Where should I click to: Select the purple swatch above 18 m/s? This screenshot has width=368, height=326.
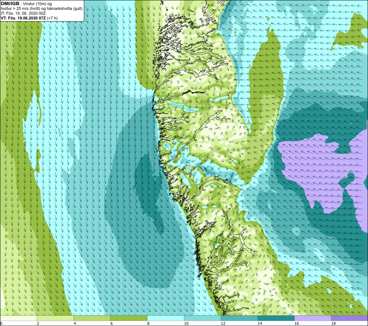point(350,318)
